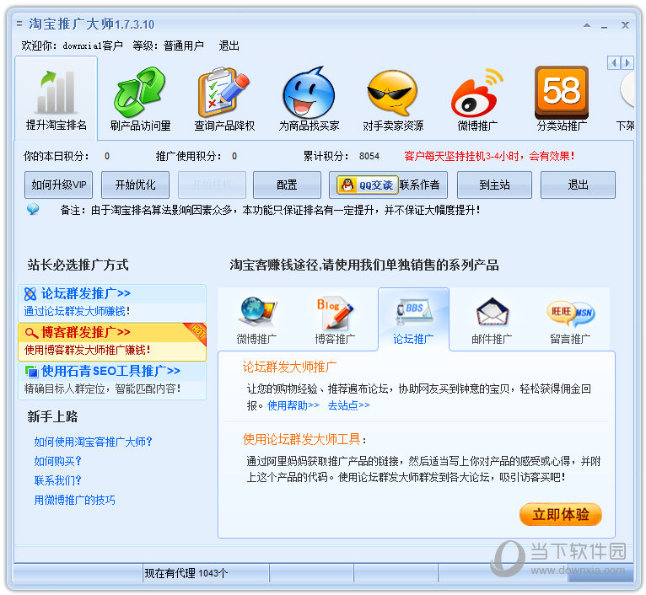Click the 退出 link next to user level
The width and height of the screenshot is (646, 595).
[x=229, y=46]
